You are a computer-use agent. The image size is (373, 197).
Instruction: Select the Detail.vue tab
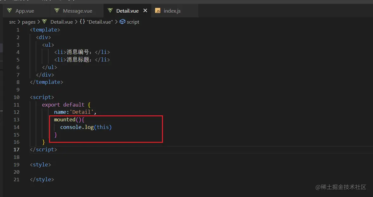127,11
